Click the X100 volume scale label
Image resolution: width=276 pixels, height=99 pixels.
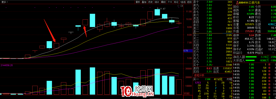pos(186,94)
